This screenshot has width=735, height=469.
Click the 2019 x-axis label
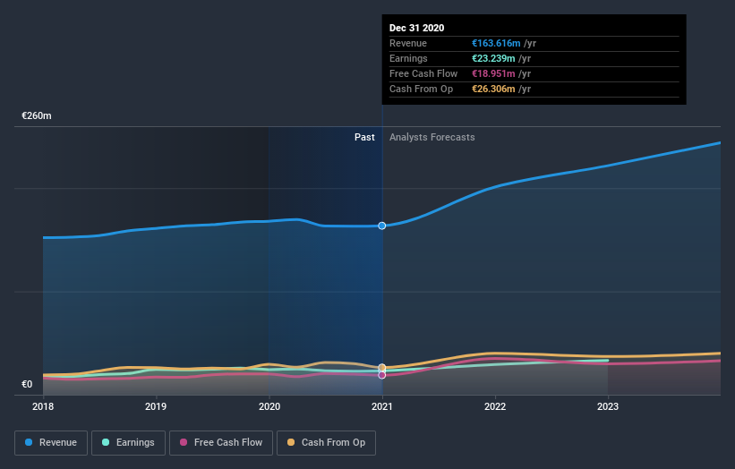coord(156,406)
